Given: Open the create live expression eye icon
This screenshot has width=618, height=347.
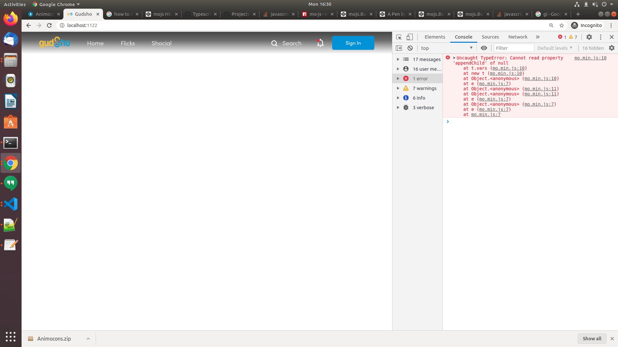Looking at the screenshot, I should (x=484, y=48).
